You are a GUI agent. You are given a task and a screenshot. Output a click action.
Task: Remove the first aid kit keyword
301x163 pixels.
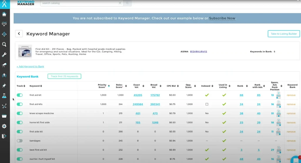point(291,95)
